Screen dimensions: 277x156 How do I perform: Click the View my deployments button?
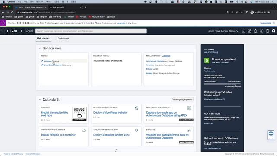182,99
